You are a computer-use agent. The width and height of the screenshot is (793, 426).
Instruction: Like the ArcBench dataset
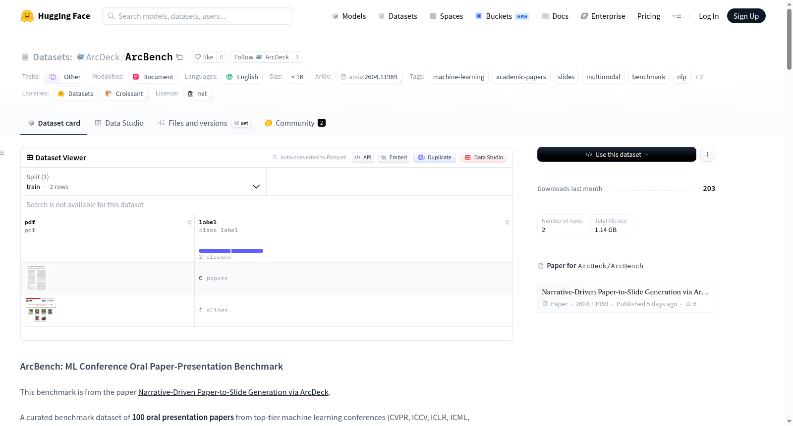click(x=204, y=57)
